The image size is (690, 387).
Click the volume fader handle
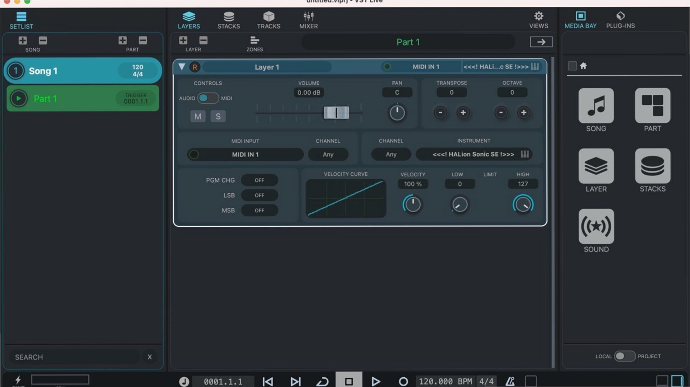336,113
